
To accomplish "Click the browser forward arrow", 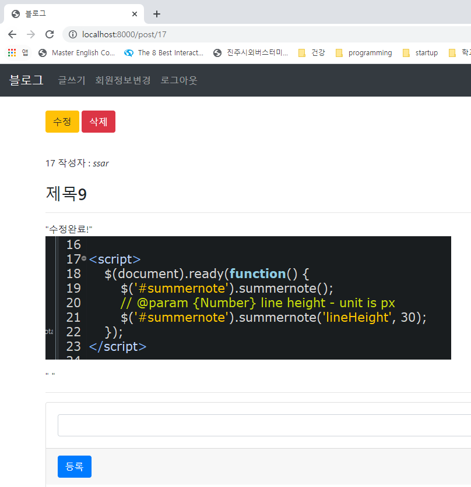I will 31,34.
